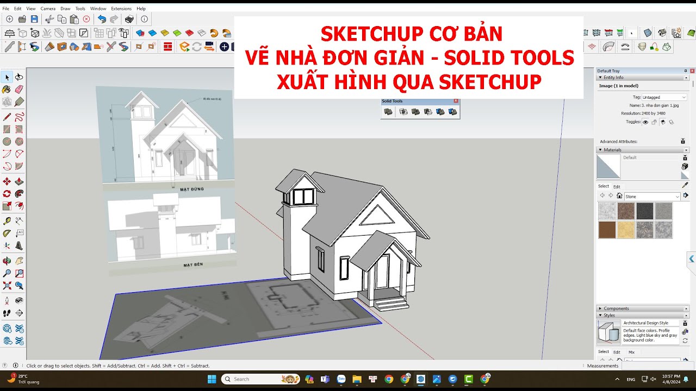The image size is (696, 391).
Task: Select the Walk footprints tool
Action: [x=7, y=313]
